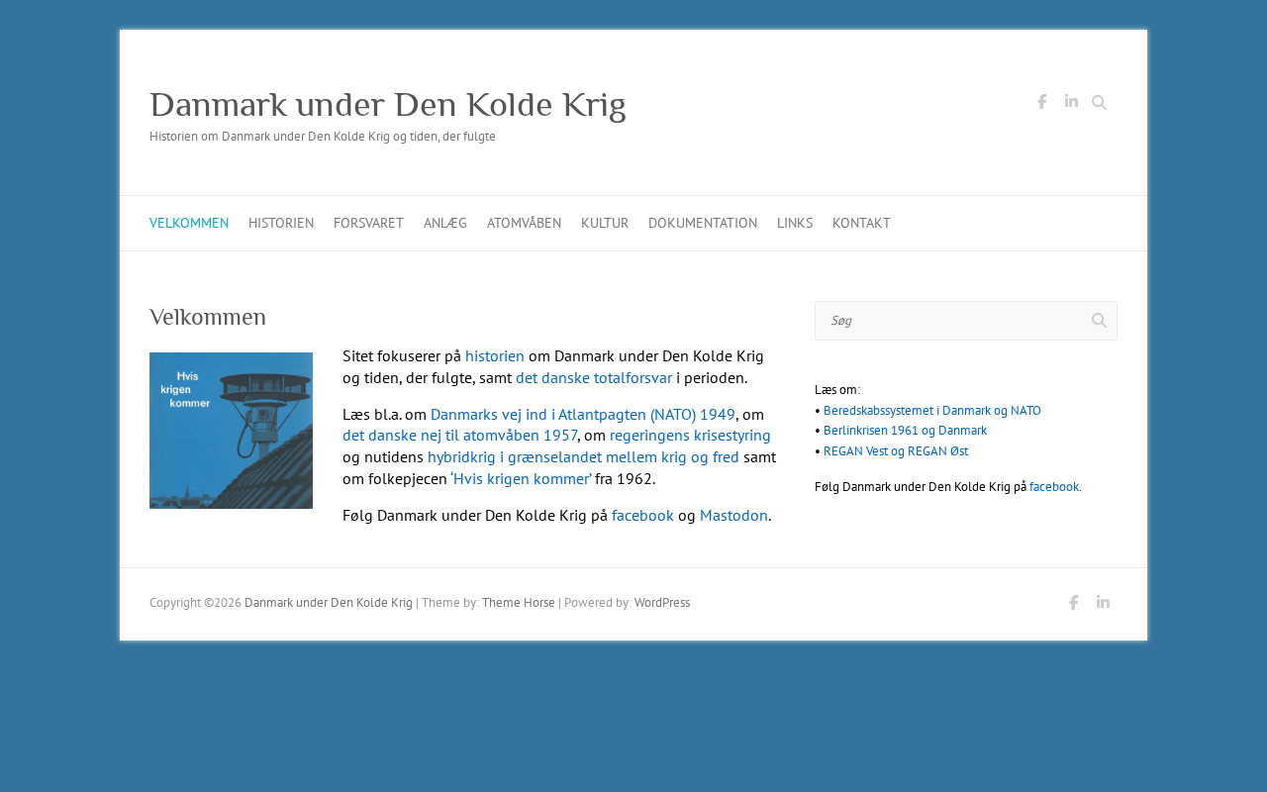Open the Facebook icon in the header
Image resolution: width=1267 pixels, height=792 pixels.
[x=1041, y=102]
